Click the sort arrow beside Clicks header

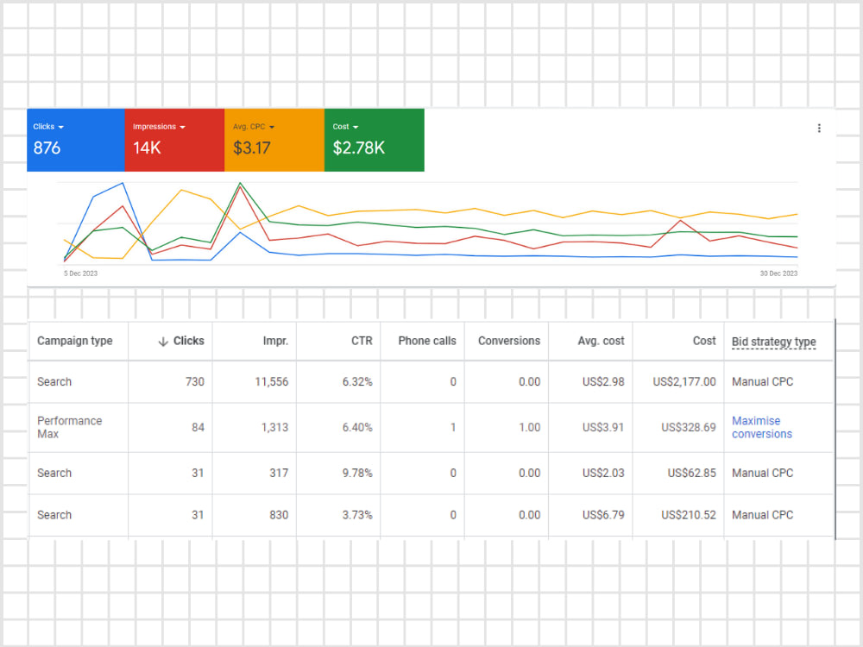tap(163, 342)
